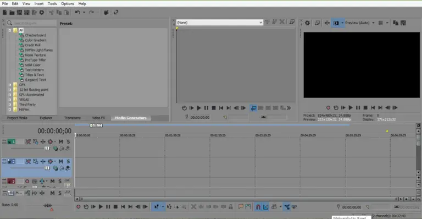Viewport: 422px width, 219px height.
Task: Copy snapshot to clipboard in preview
Action: pyautogui.click(x=396, y=23)
